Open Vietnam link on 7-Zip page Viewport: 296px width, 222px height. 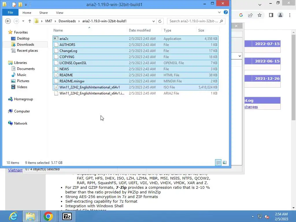(x=15, y=170)
